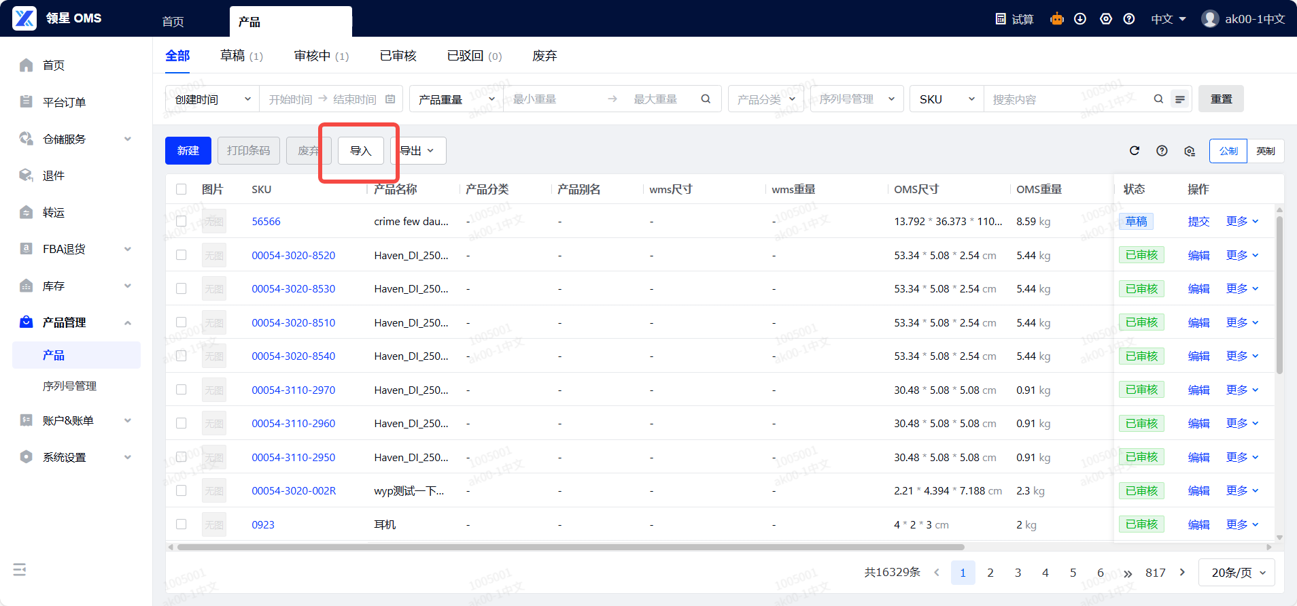The width and height of the screenshot is (1297, 606).
Task: Check the row for SKU 00054-3020-8540
Action: click(181, 356)
